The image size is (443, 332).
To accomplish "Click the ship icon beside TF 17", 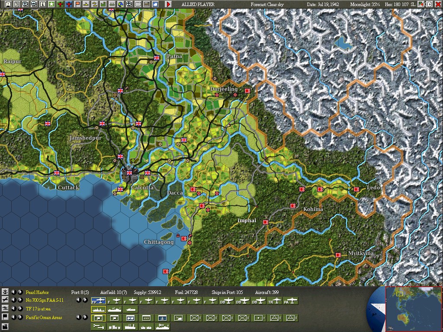I will 5,309.
